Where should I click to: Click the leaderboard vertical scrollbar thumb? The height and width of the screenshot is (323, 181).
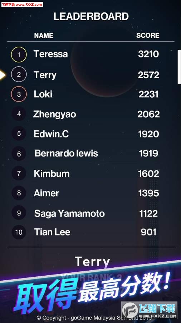click(x=179, y=67)
